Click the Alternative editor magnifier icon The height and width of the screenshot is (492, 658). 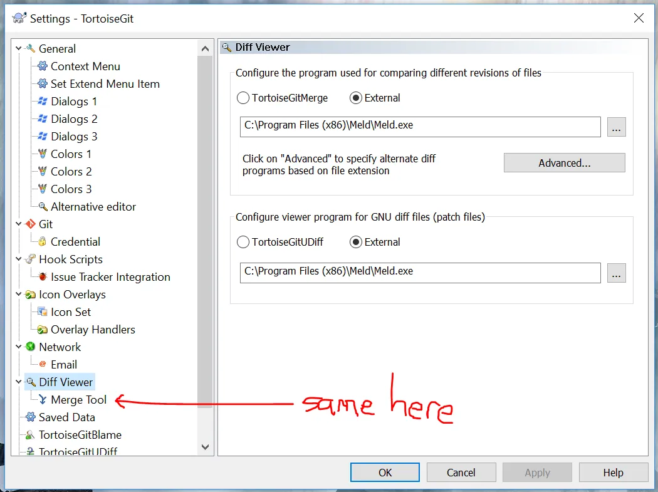(x=43, y=207)
